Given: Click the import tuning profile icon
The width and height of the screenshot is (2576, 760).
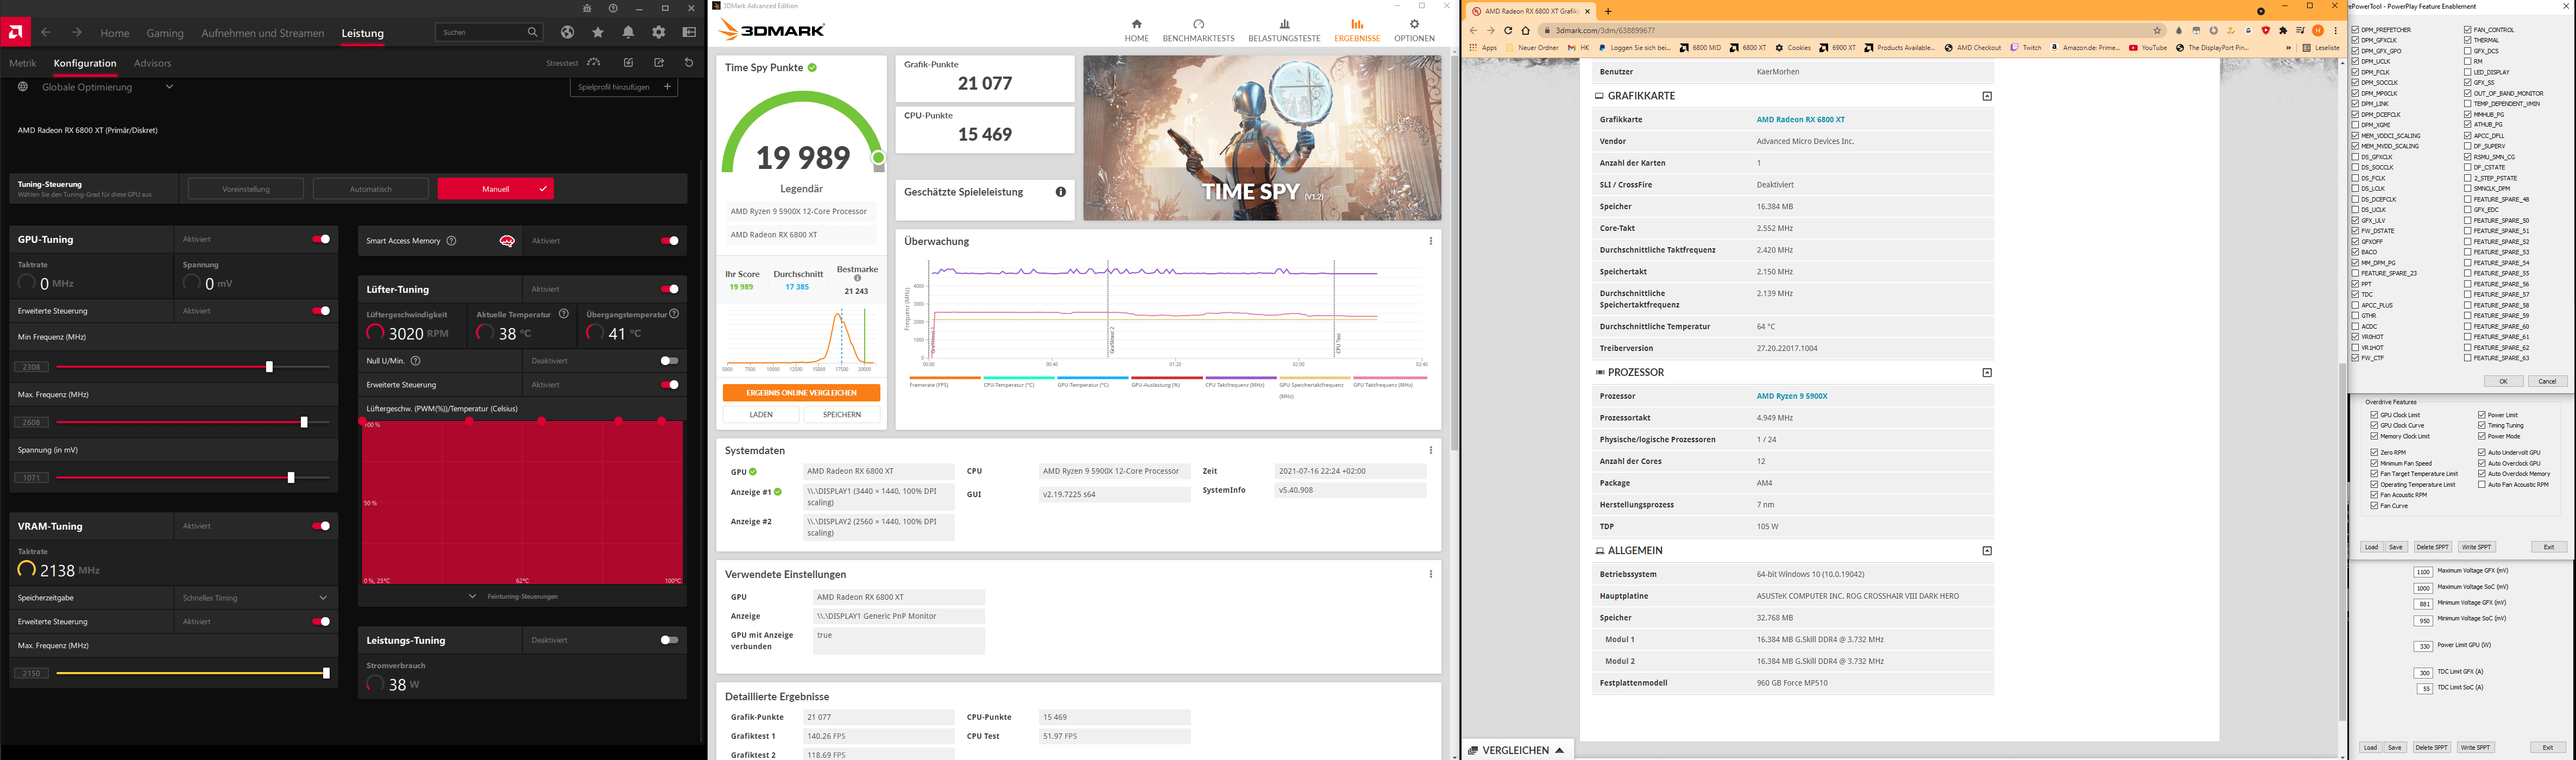Looking at the screenshot, I should (628, 62).
